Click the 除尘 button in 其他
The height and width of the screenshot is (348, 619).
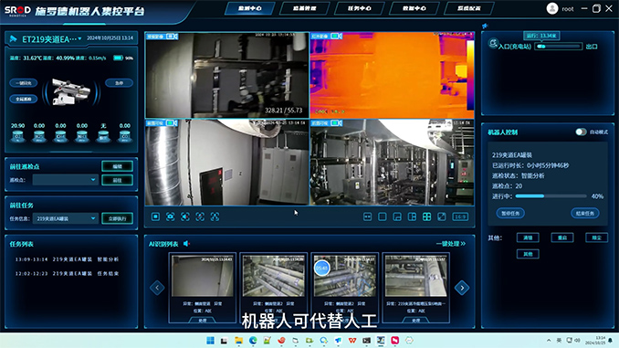tap(596, 237)
